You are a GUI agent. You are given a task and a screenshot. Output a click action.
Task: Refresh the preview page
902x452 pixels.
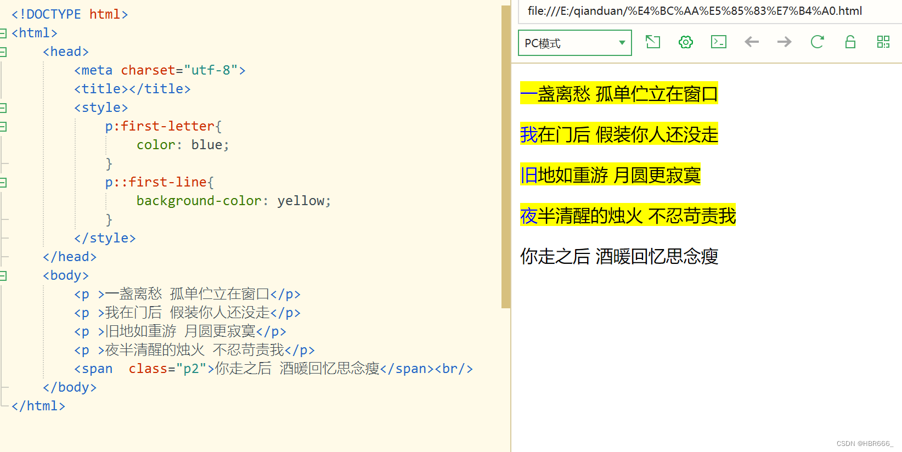[818, 42]
